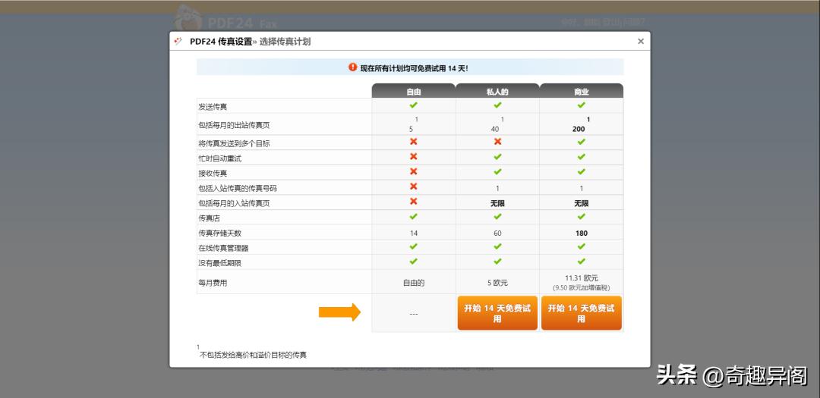
Task: Close the PDF24 传真设置 dialog
Action: click(x=641, y=41)
